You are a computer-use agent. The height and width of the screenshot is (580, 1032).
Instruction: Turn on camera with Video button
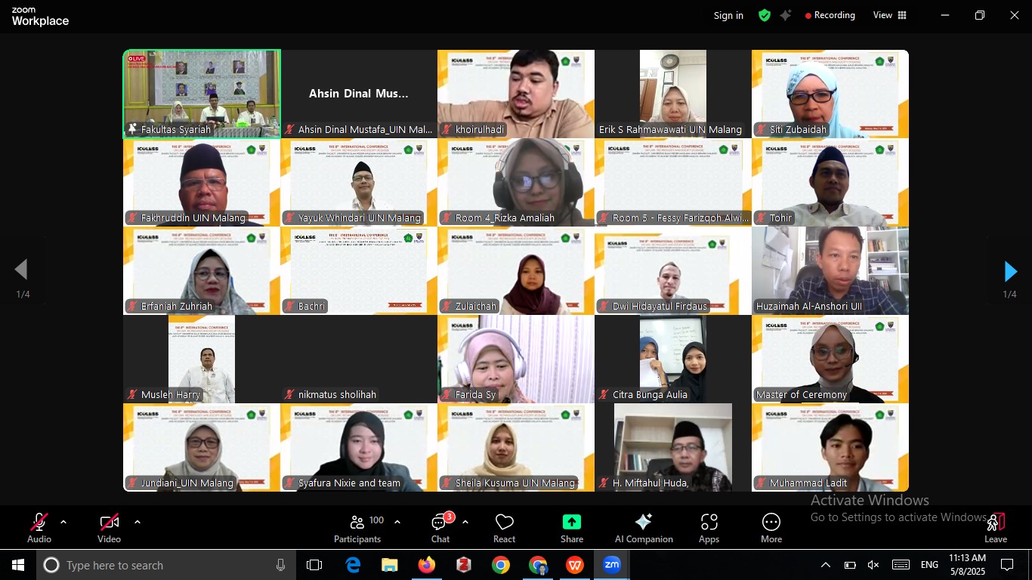point(109,528)
